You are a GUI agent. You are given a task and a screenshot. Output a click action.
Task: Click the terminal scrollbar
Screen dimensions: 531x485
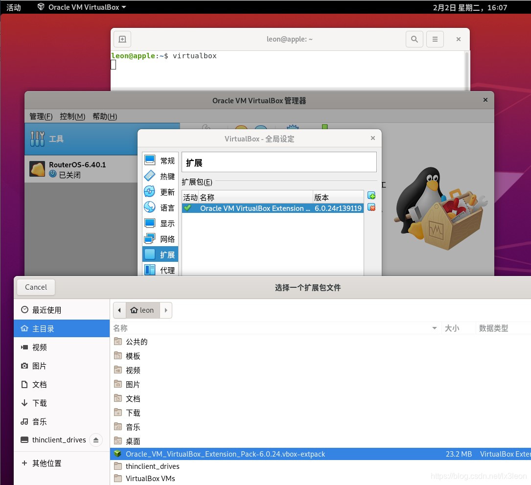pyautogui.click(x=467, y=71)
